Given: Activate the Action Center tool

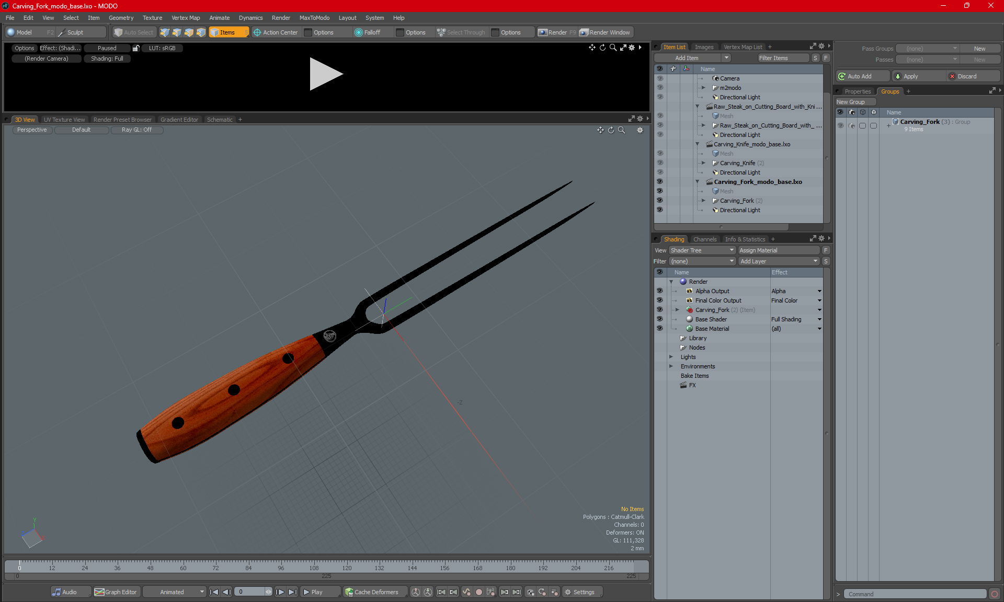Looking at the screenshot, I should (276, 32).
